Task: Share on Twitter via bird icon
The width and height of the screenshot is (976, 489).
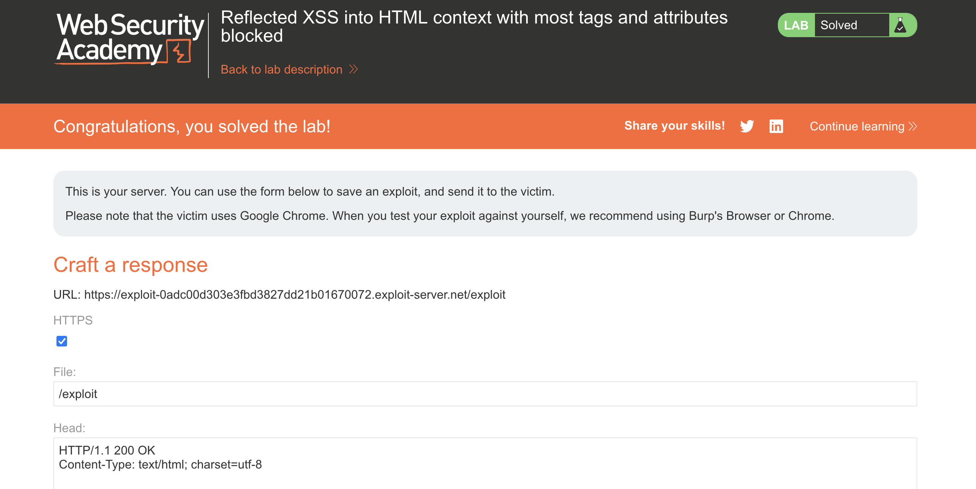Action: click(747, 126)
